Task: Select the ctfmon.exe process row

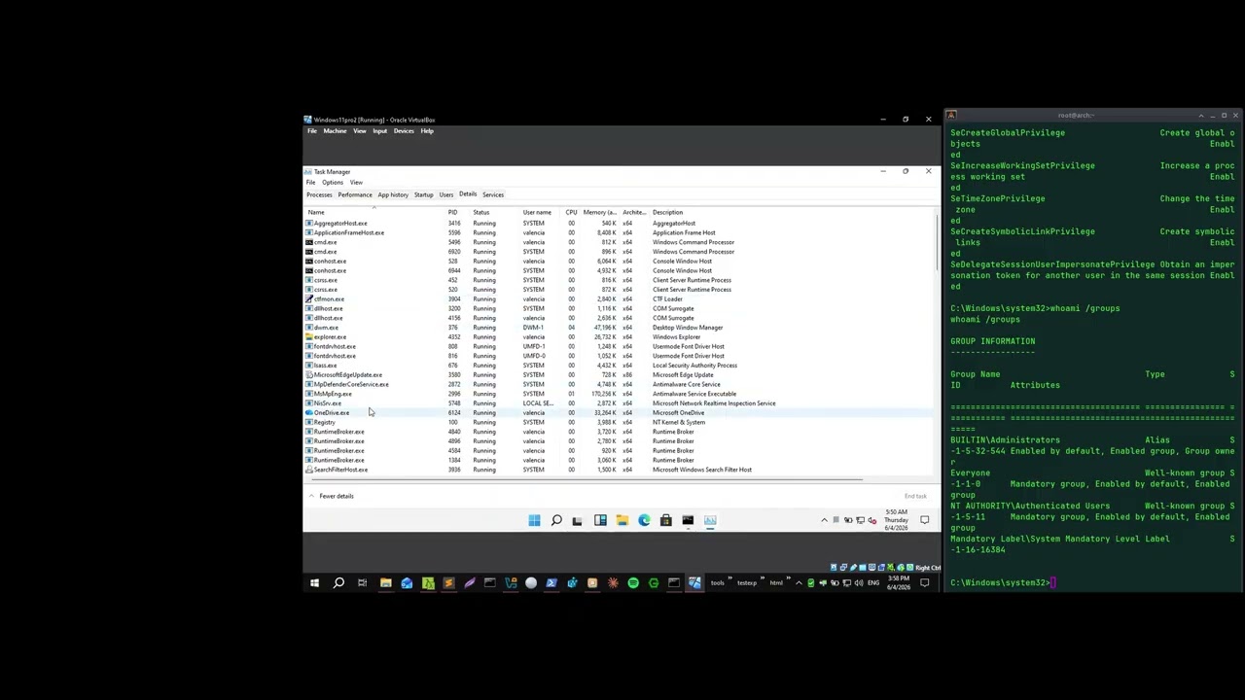Action: tap(618, 299)
